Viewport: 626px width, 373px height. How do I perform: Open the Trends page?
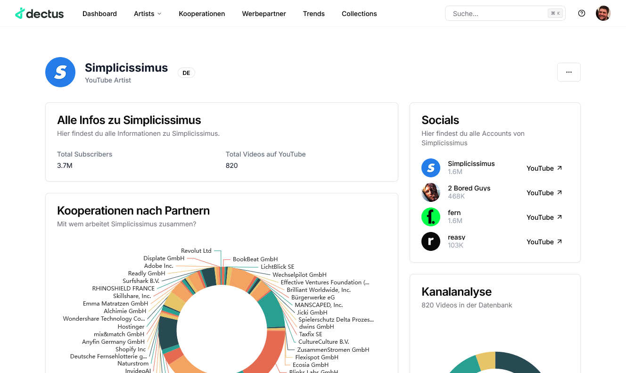coord(314,14)
